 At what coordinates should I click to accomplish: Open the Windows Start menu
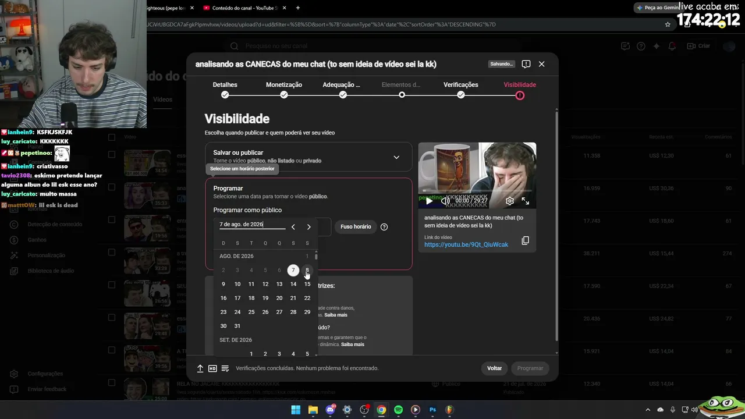(x=296, y=410)
